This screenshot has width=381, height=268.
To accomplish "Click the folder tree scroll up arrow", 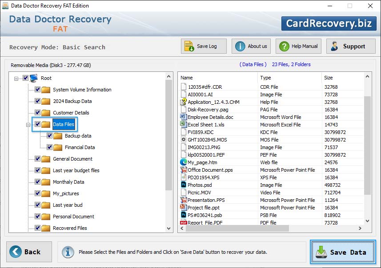I will (x=168, y=76).
